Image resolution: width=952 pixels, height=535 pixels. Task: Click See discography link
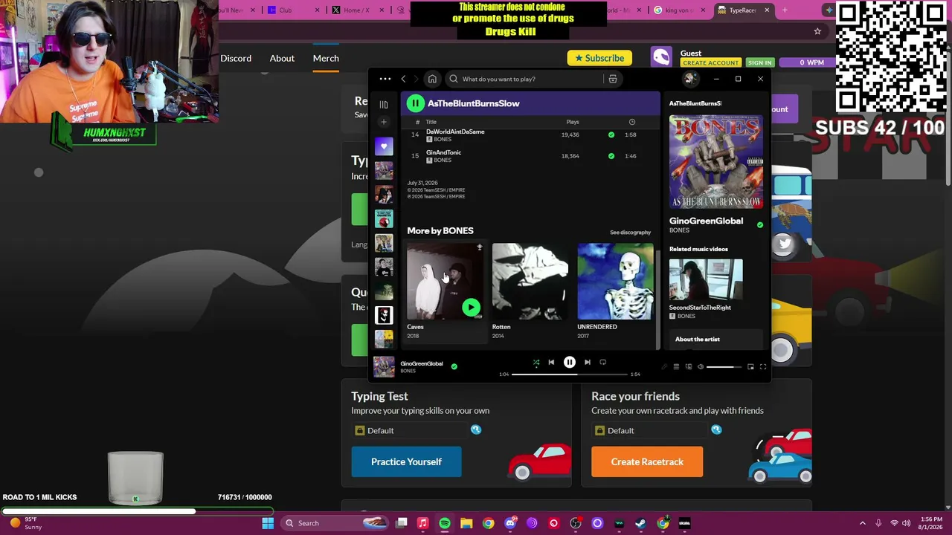630,233
